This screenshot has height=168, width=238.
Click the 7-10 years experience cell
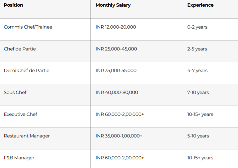tap(198, 93)
